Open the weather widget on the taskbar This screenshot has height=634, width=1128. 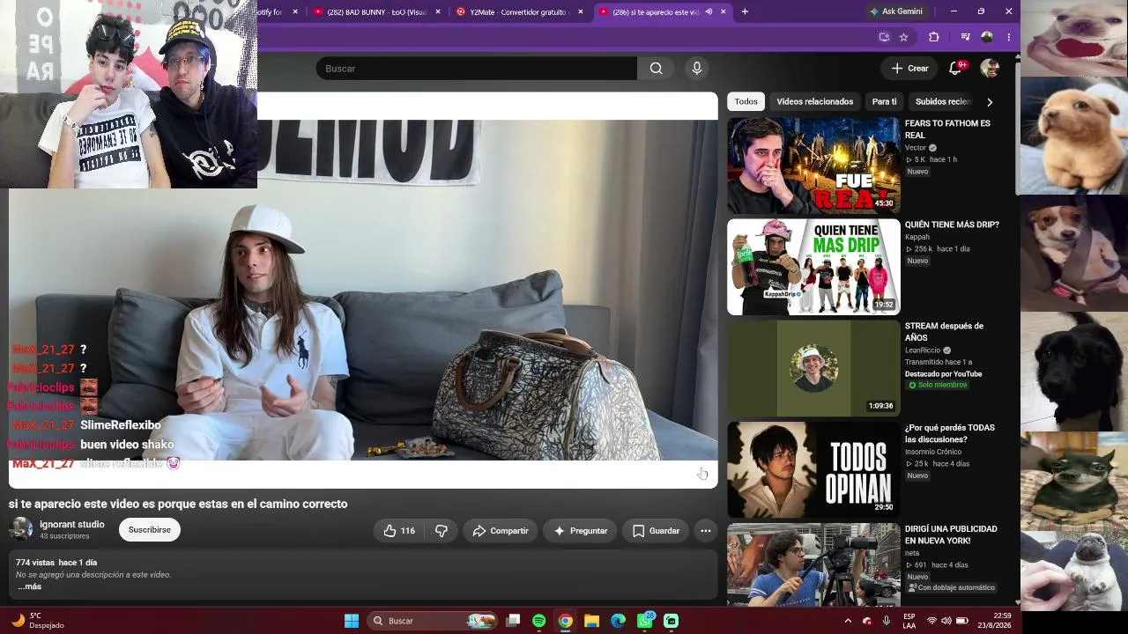point(40,621)
